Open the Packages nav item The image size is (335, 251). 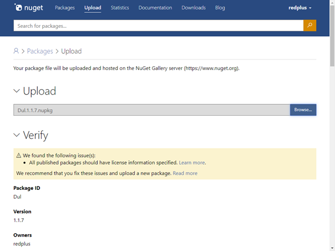(65, 8)
